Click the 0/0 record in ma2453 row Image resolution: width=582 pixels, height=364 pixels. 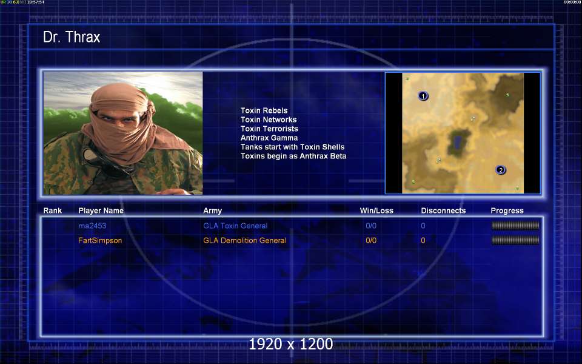point(371,226)
